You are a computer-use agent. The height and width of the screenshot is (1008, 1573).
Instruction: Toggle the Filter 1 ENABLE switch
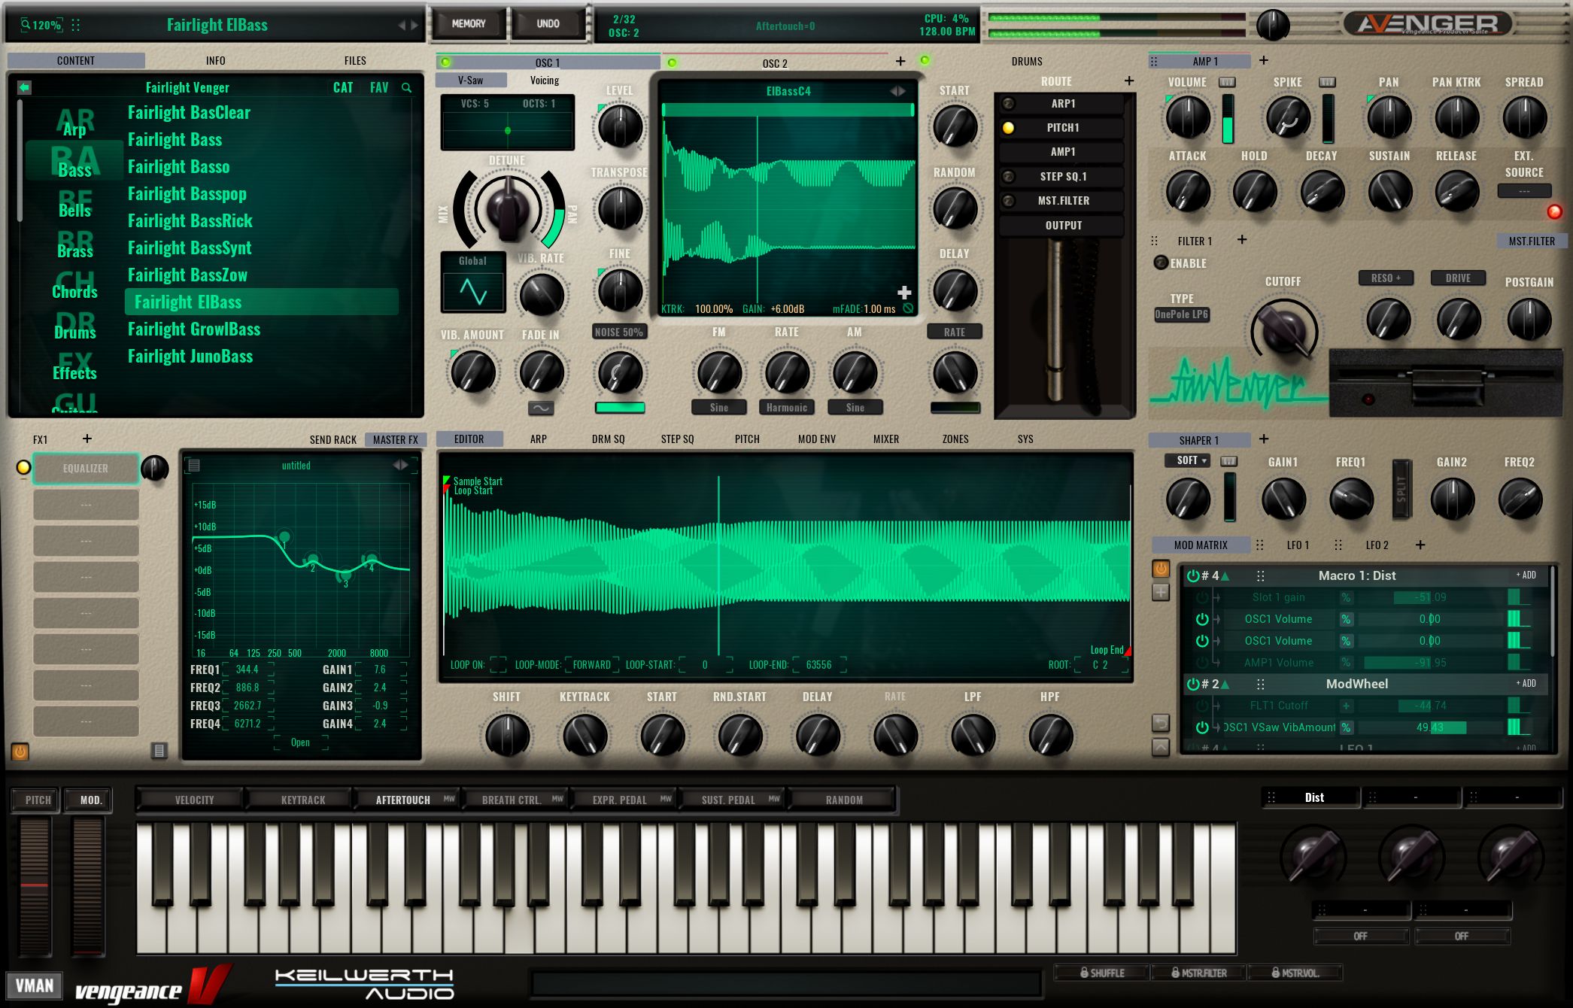click(x=1161, y=263)
